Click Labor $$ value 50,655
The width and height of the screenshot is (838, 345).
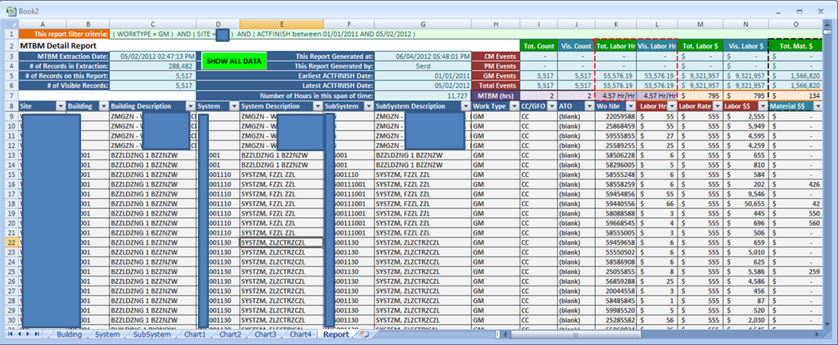click(745, 204)
